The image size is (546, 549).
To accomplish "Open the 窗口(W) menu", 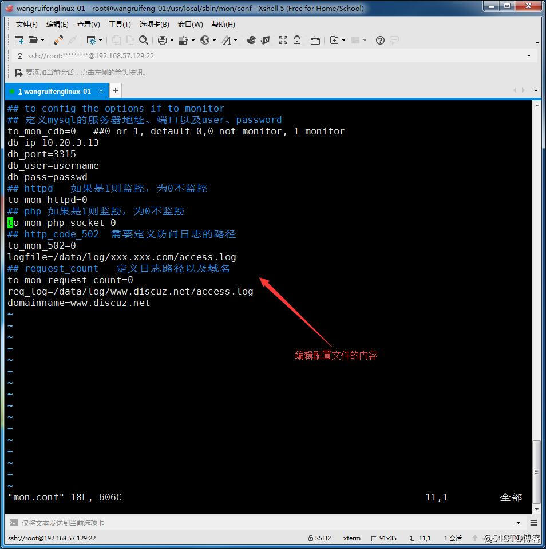I will coord(190,25).
